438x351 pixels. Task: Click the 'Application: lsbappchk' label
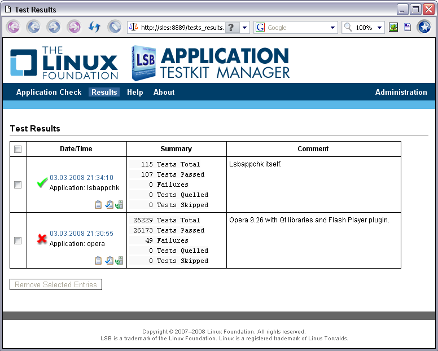(84, 188)
